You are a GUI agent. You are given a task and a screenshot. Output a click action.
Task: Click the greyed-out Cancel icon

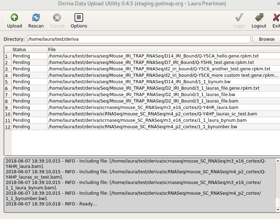[x=57, y=18]
